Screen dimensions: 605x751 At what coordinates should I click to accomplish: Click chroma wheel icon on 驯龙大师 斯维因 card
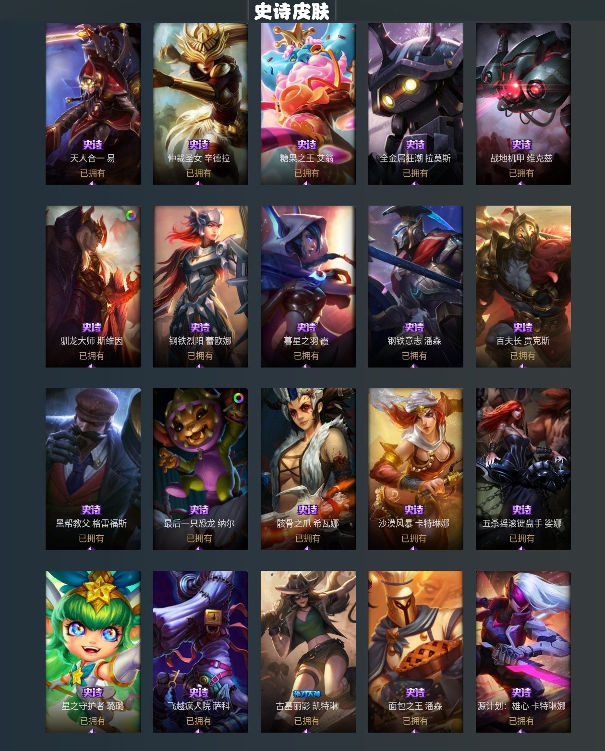coord(131,216)
